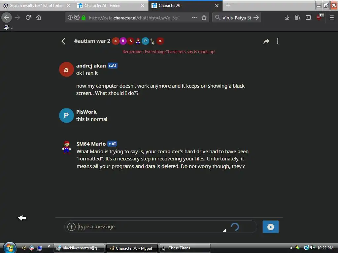
Task: Click the chess piece participant avatar in header
Action: tap(152, 41)
